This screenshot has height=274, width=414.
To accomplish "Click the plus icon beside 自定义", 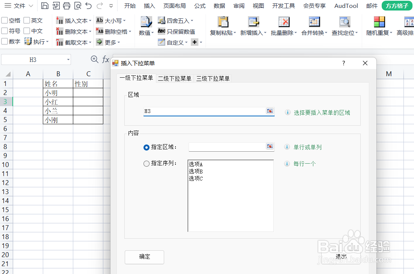I will [x=195, y=42].
